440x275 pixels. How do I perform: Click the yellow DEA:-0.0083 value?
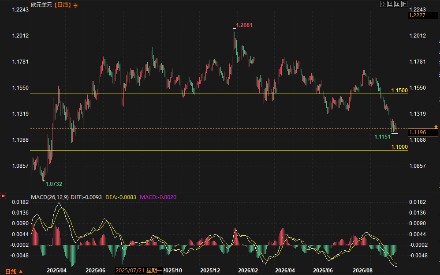[x=121, y=197]
